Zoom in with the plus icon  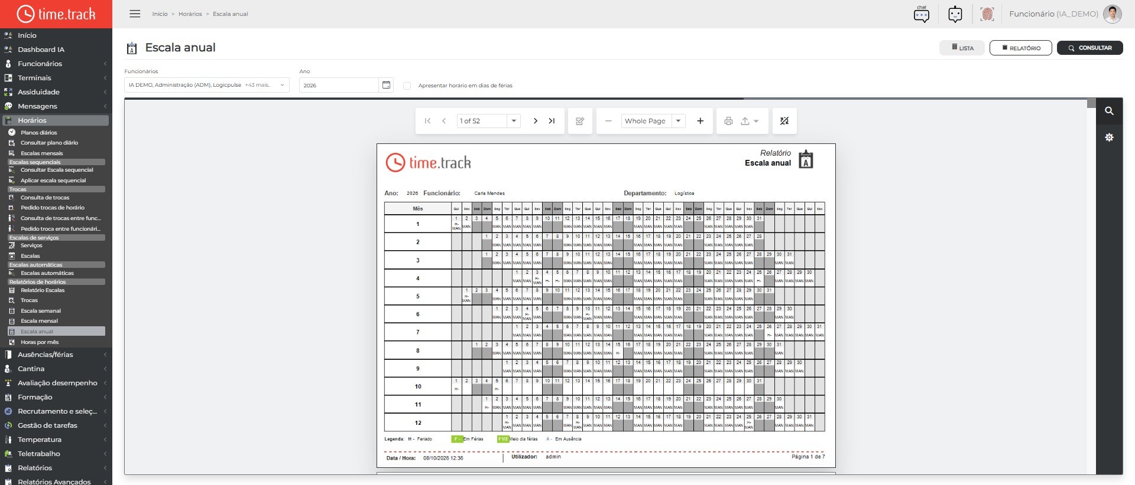coord(700,121)
